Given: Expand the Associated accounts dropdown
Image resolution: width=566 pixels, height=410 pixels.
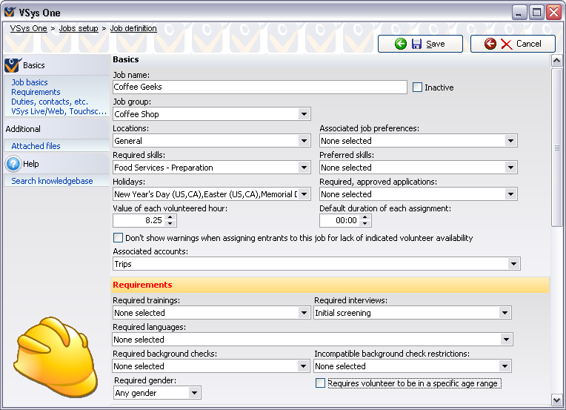Looking at the screenshot, I should click(x=513, y=264).
